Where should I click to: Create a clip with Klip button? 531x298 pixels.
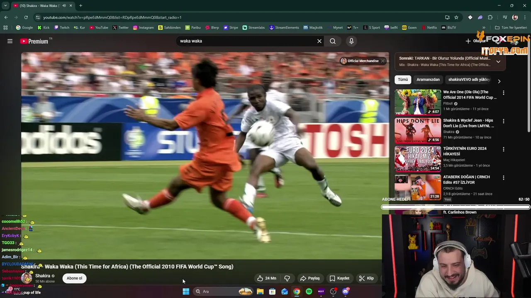coord(366,278)
